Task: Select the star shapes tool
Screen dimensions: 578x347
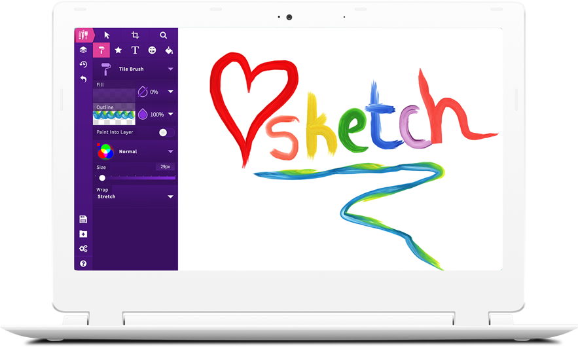Action: (118, 50)
